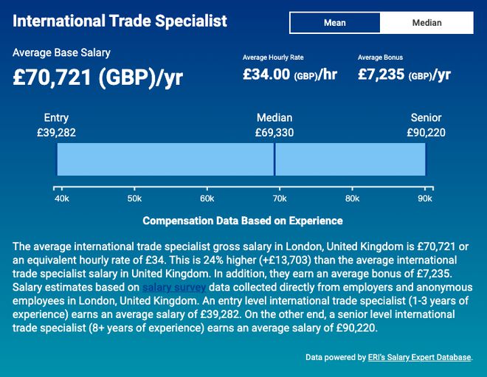This screenshot has width=487, height=377.
Task: Click the Median to Senior bar segment
Action: point(350,159)
